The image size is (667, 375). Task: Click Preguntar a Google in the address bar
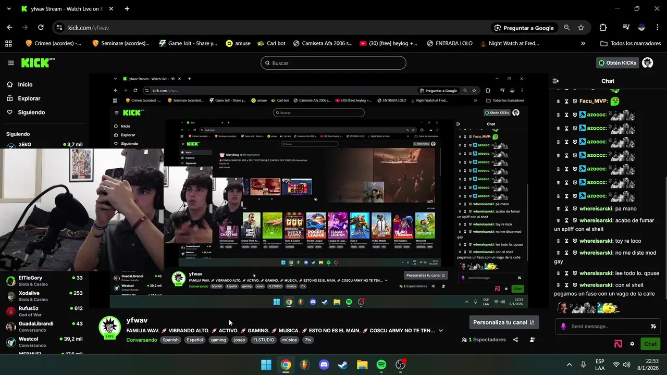coord(524,28)
